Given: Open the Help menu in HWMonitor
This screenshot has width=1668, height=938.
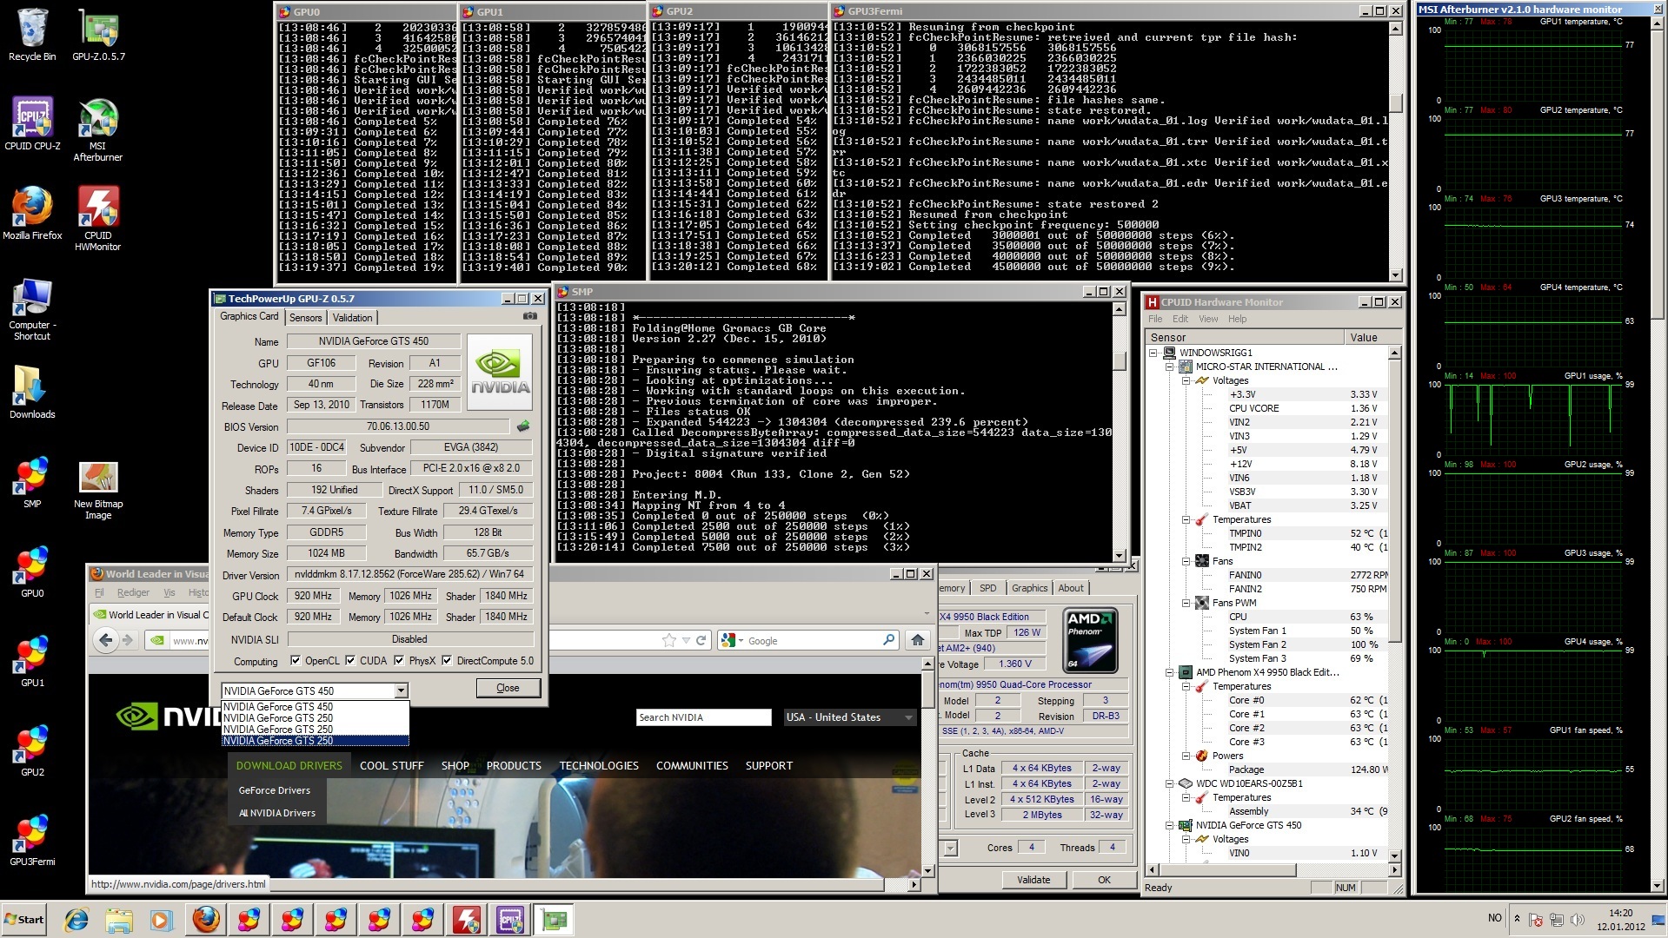Looking at the screenshot, I should tap(1237, 319).
